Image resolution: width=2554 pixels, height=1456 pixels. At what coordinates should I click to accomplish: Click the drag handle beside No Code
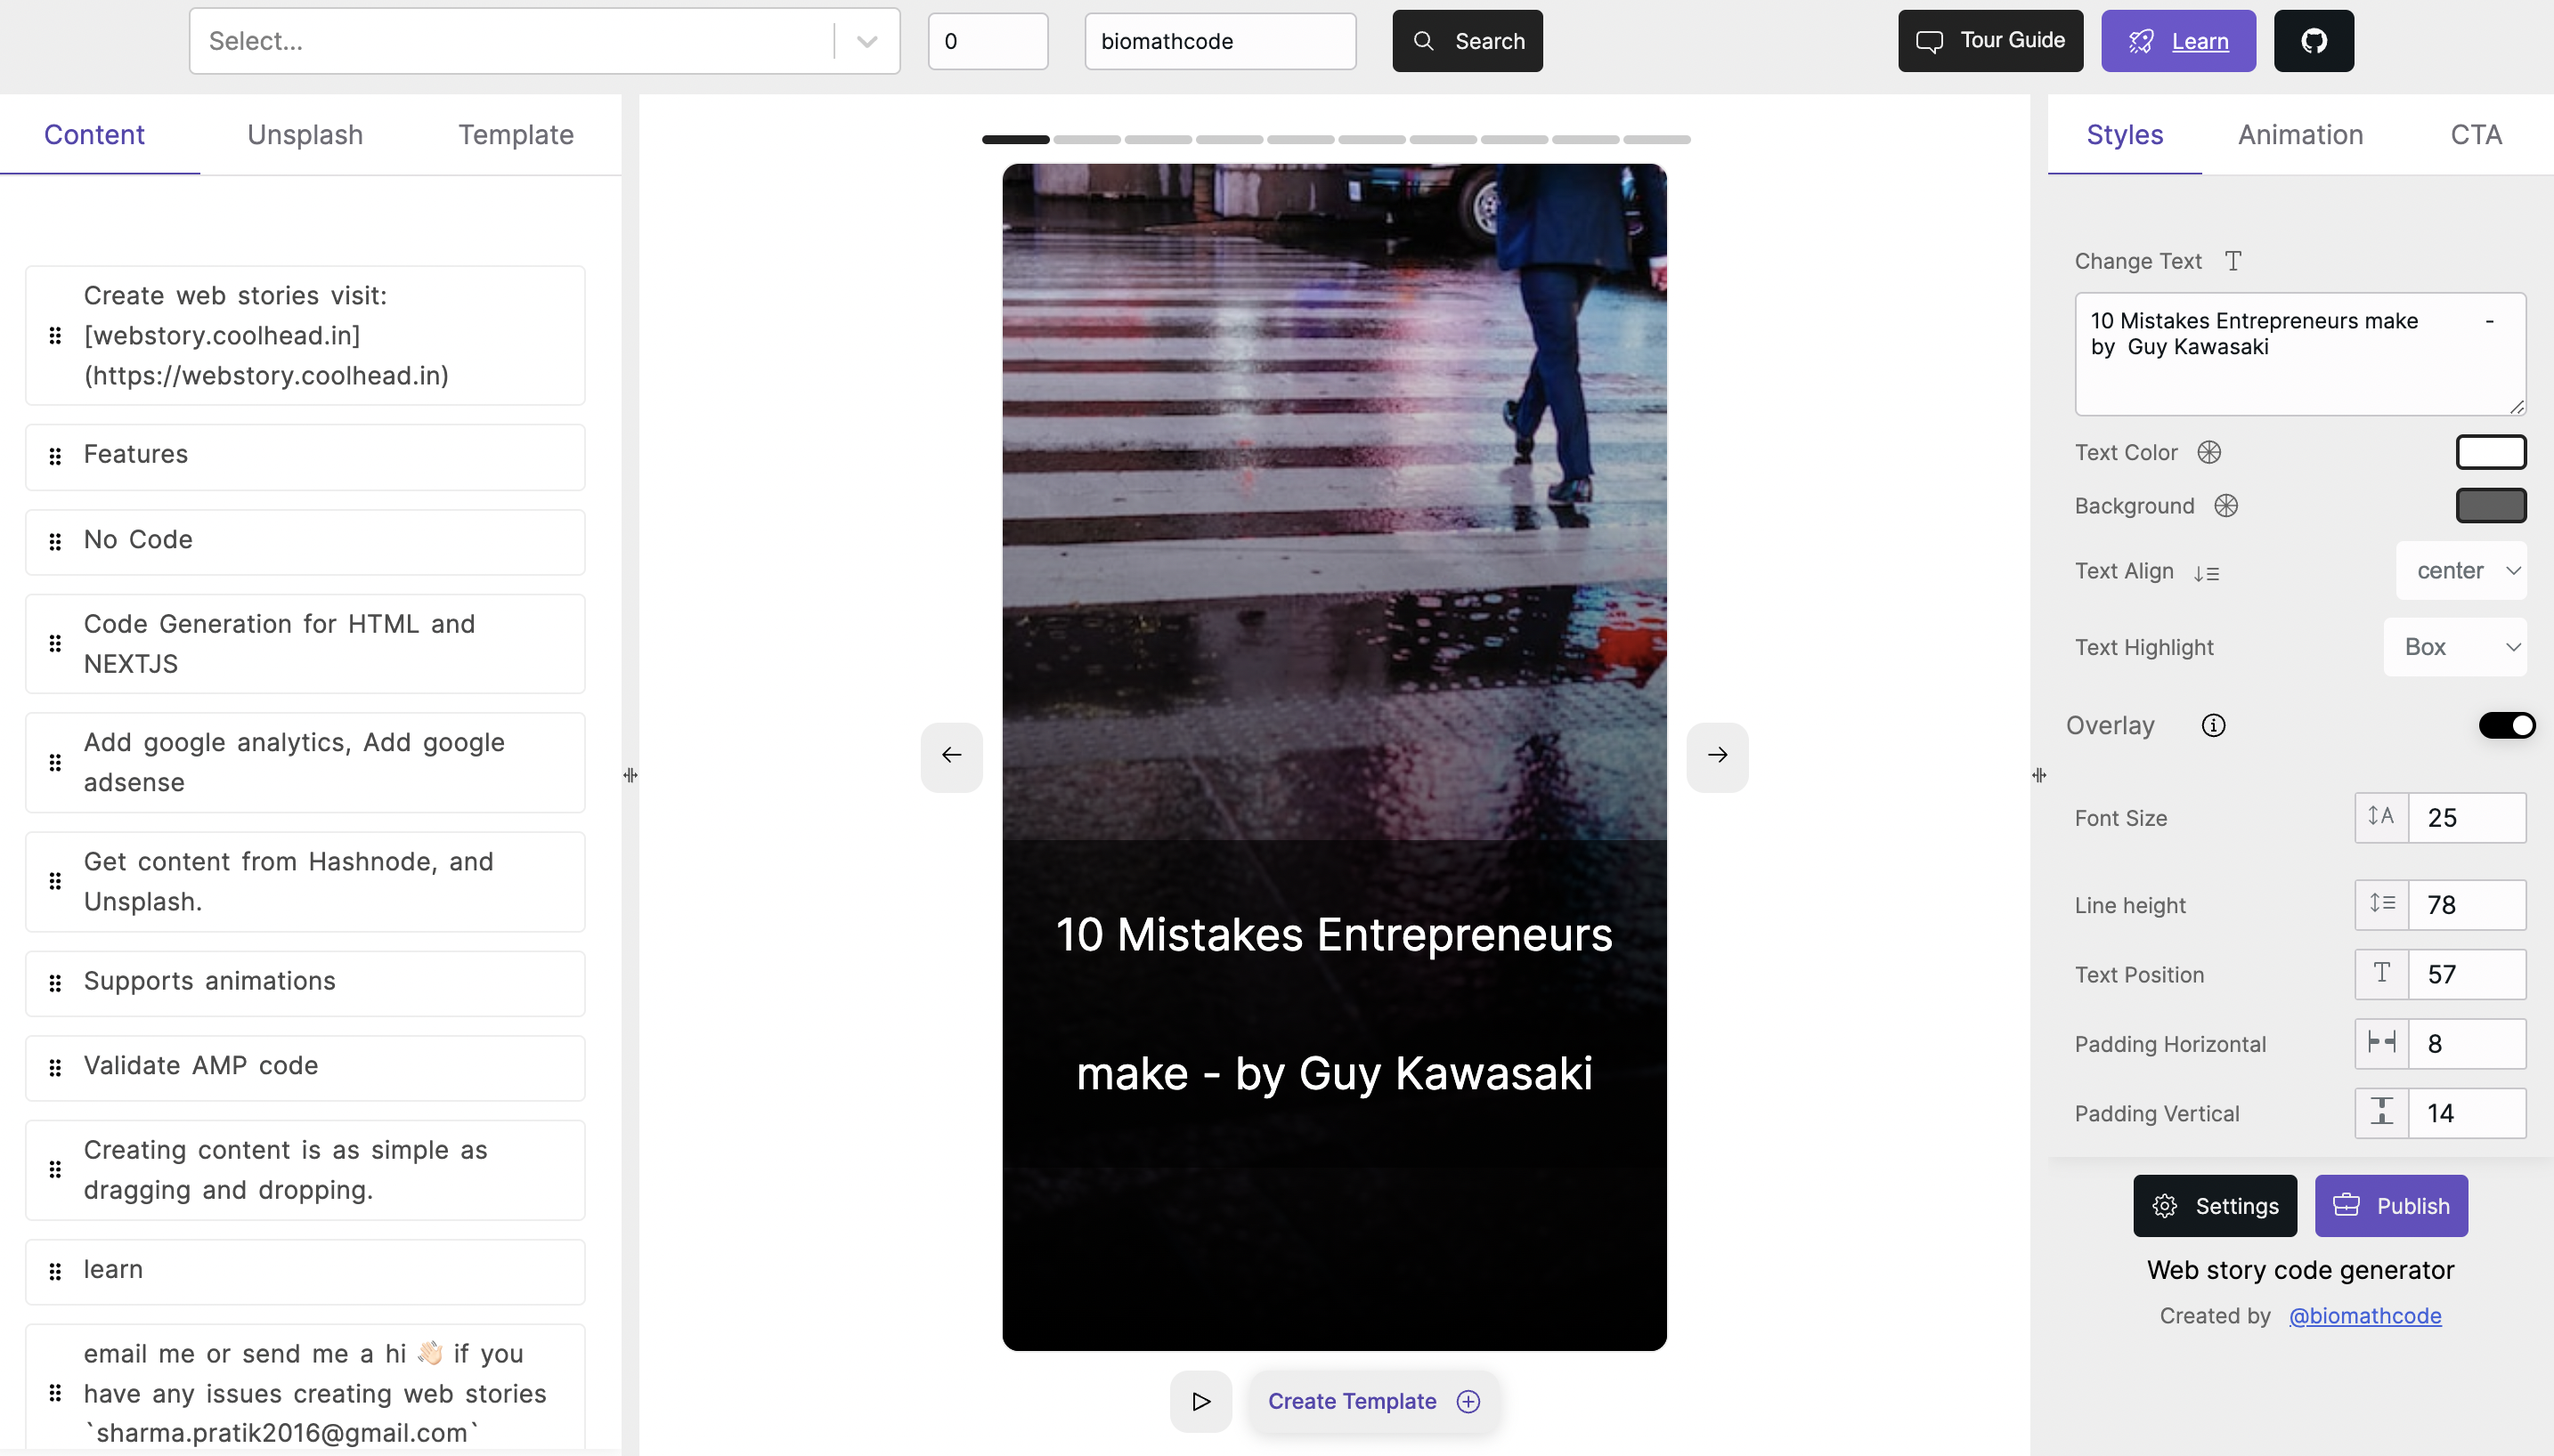coord(55,541)
